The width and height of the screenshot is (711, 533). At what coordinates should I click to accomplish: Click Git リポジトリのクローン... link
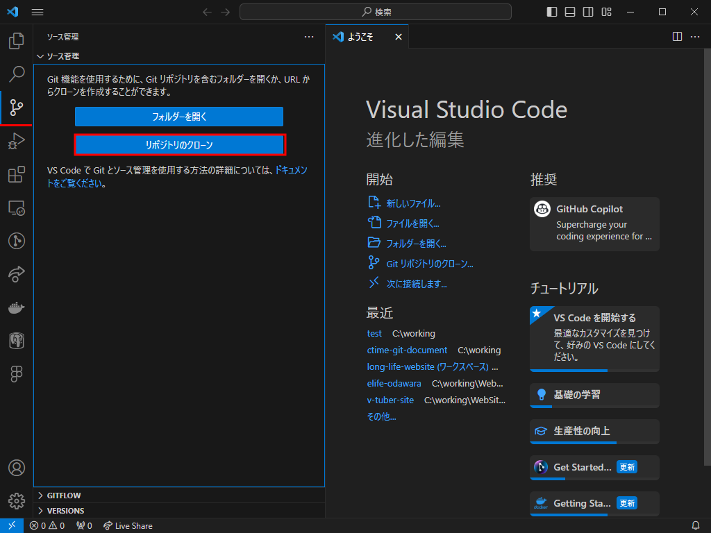pos(429,264)
